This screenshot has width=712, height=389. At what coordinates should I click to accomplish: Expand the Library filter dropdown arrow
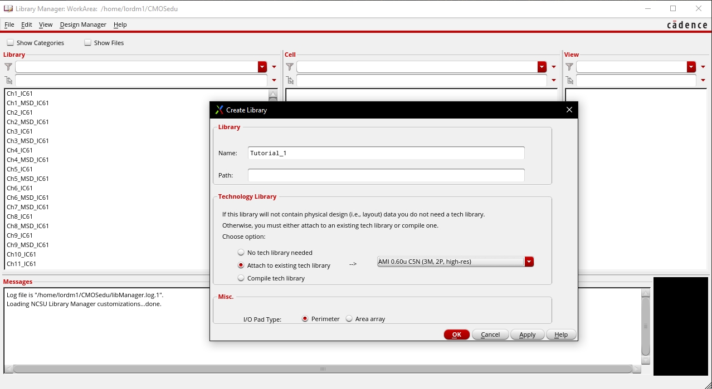tap(262, 67)
